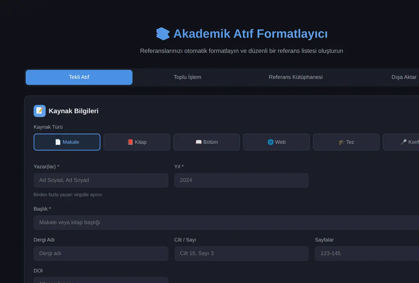Focus the Cilt / Sayı input field
419x283 pixels.
click(242, 254)
